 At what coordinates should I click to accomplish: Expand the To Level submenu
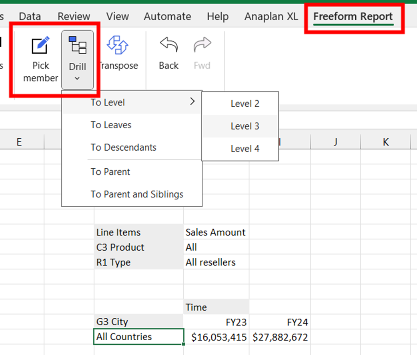click(x=131, y=102)
